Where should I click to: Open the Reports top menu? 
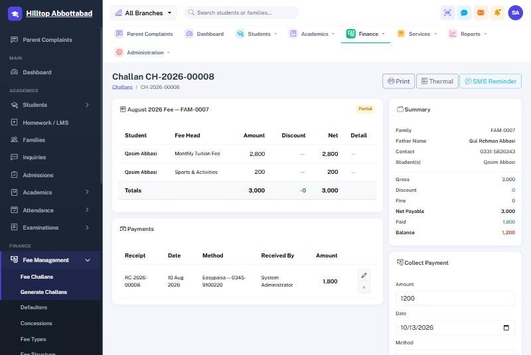coord(468,34)
